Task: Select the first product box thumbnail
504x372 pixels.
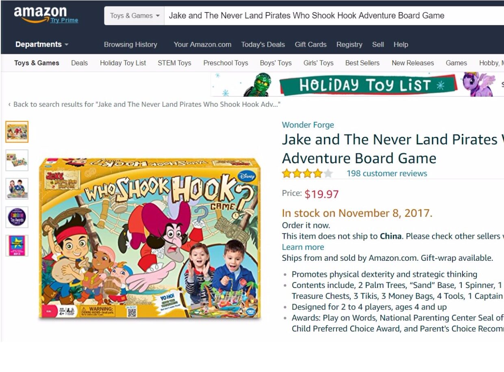Action: tap(17, 132)
